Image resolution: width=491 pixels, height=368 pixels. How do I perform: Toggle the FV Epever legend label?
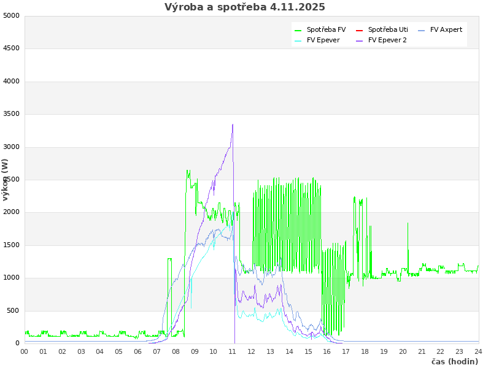323,40
